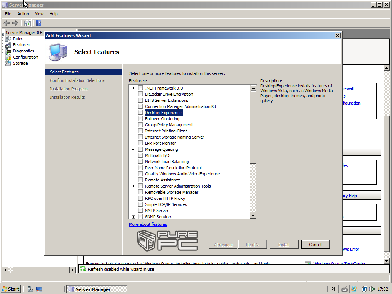The height and width of the screenshot is (294, 392).
Task: Click Windows Server TechCenter link
Action: [339, 263]
